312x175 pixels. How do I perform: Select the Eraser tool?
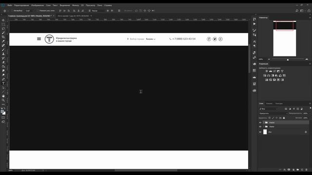pos(3,62)
